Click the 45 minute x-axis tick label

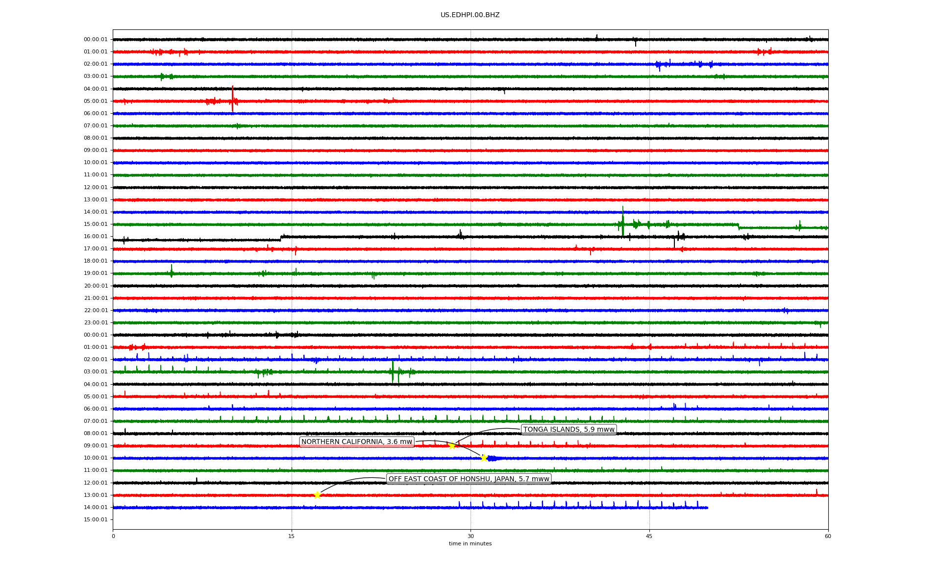click(649, 536)
